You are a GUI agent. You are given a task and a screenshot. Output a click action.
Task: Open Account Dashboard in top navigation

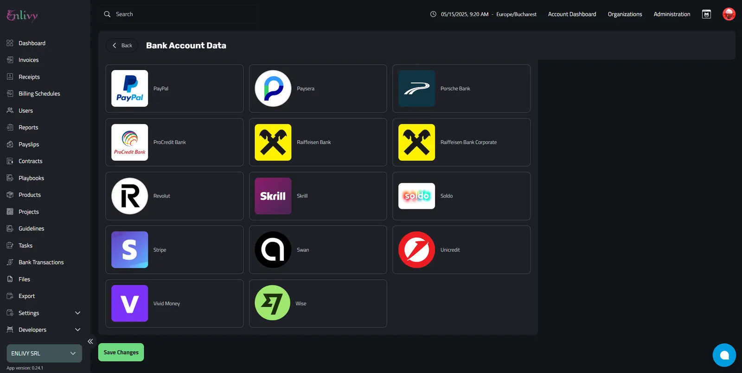572,14
